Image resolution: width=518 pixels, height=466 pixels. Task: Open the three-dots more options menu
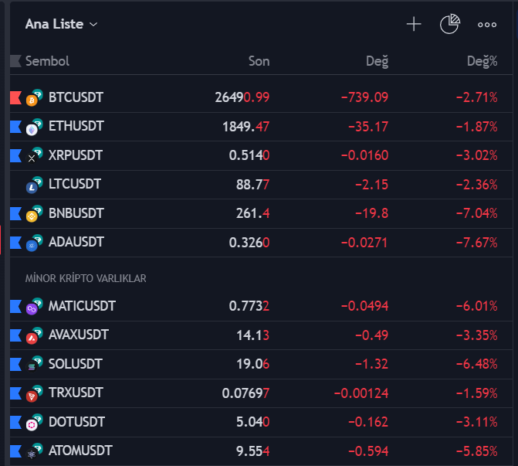(487, 24)
